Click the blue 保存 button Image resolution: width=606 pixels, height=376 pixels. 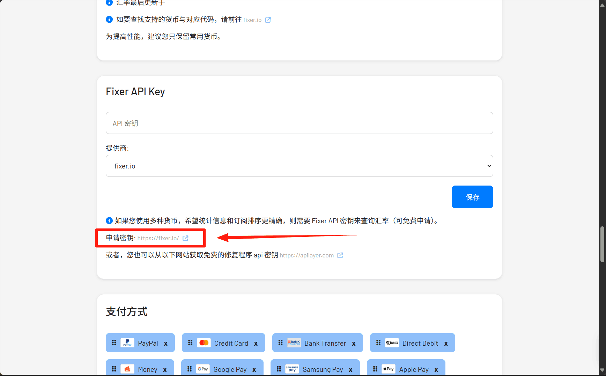(472, 197)
